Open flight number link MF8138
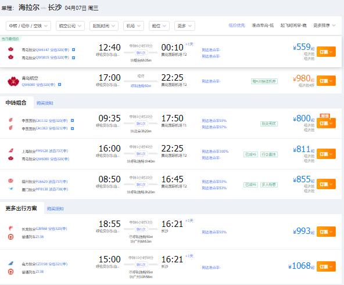 click(x=42, y=189)
